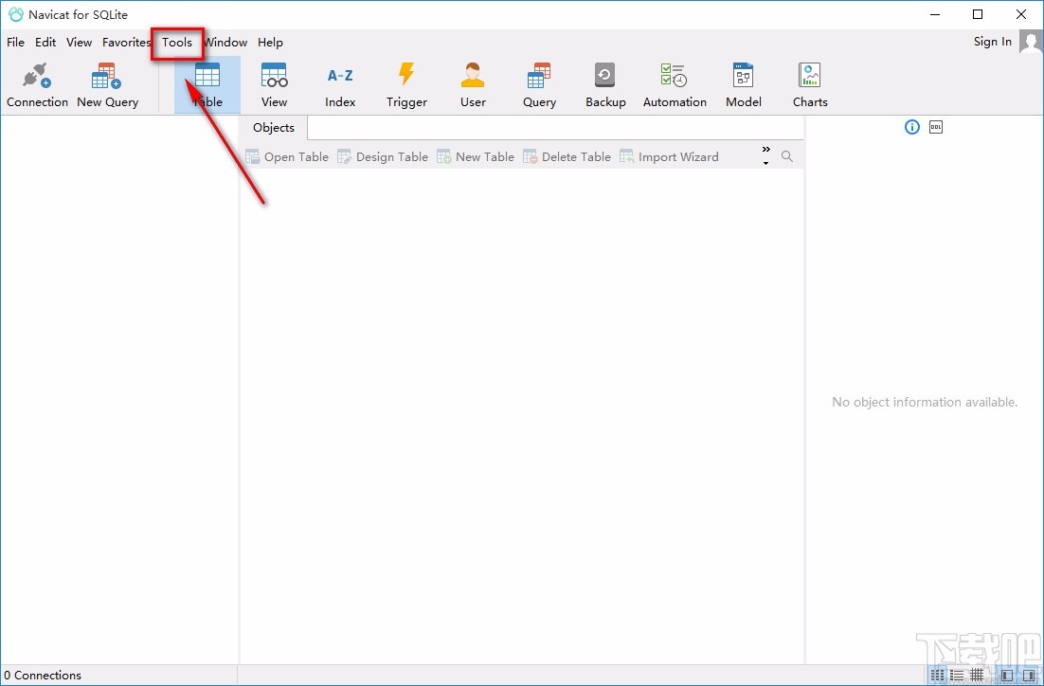Open the Window menu
The image size is (1044, 686).
click(225, 42)
